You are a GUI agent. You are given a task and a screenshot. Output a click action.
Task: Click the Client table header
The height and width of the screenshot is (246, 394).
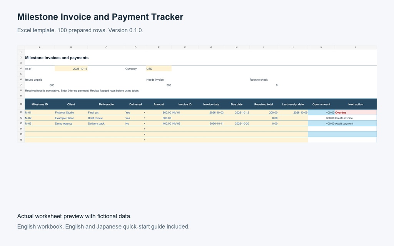point(71,105)
